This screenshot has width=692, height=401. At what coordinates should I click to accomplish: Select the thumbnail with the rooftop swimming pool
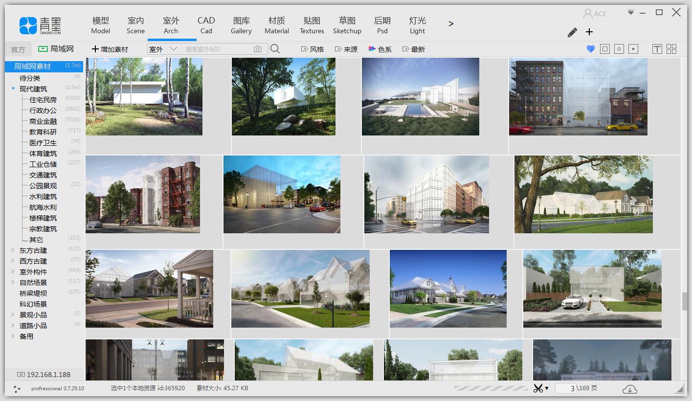coord(421,96)
